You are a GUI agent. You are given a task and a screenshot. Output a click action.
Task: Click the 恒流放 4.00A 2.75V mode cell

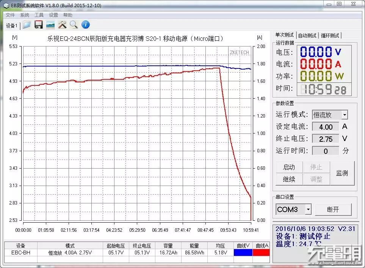[70, 253]
